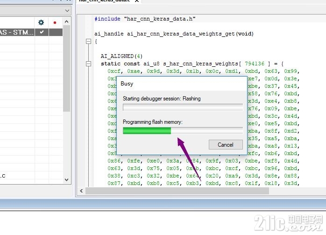326x235 pixels.
Task: Click the workspace panel scroll-up arrow
Action: [x=66, y=21]
